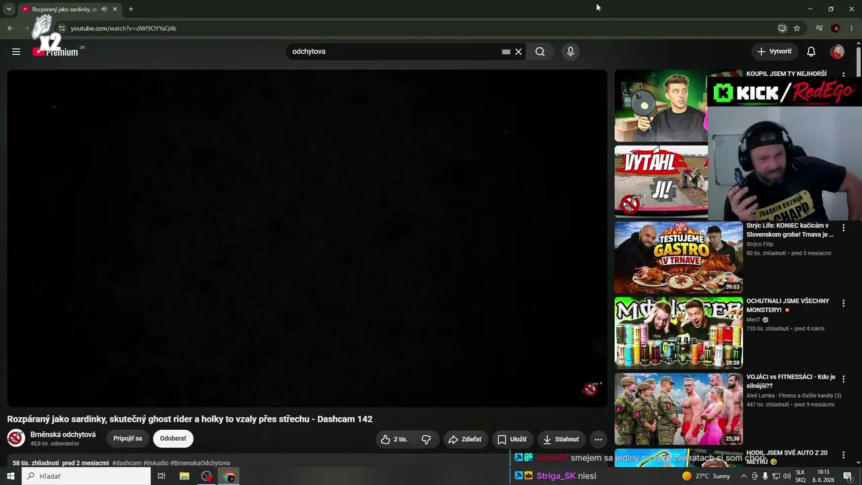Open the YouTube guide hamburger menu
The height and width of the screenshot is (485, 862).
point(16,51)
